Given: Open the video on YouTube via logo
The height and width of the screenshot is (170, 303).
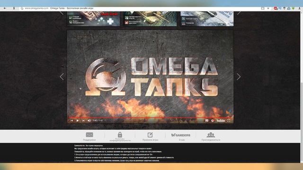Looking at the screenshot, I should coord(221,121).
